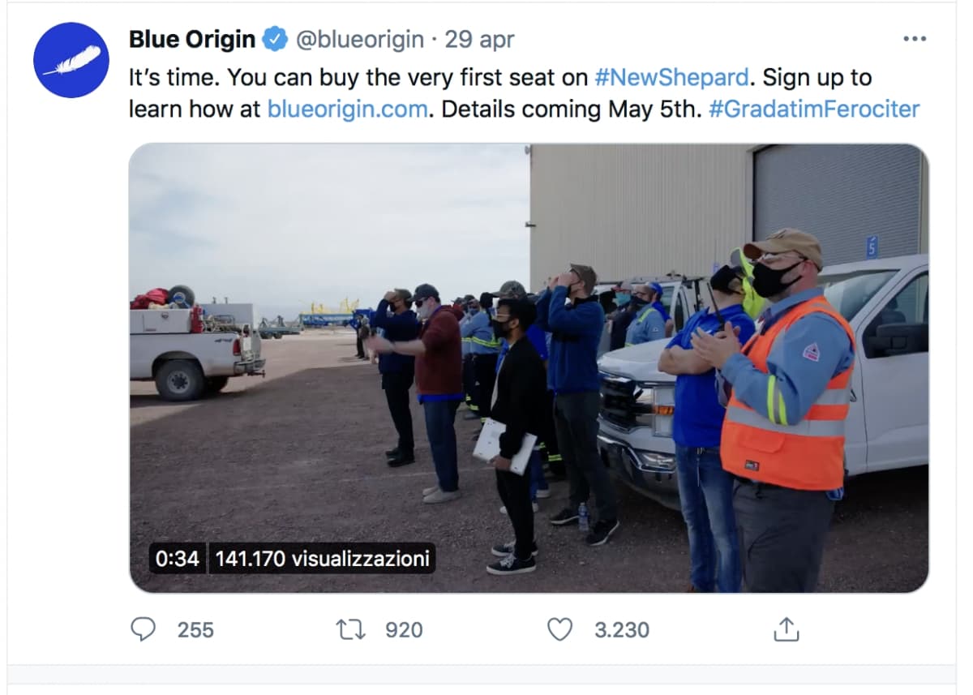Open the share upload arrow icon
This screenshot has height=695, width=973.
787,629
